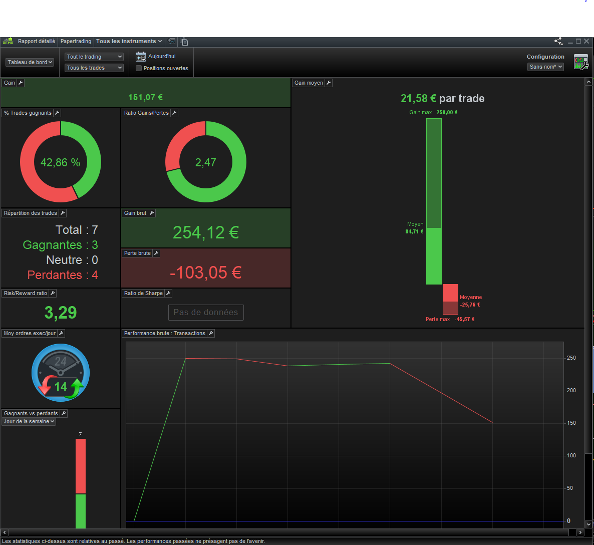Image resolution: width=594 pixels, height=545 pixels.
Task: Click the Pas de données box
Action: [206, 312]
